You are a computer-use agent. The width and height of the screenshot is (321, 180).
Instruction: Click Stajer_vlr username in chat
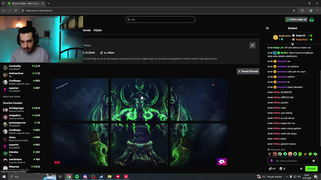click(278, 47)
